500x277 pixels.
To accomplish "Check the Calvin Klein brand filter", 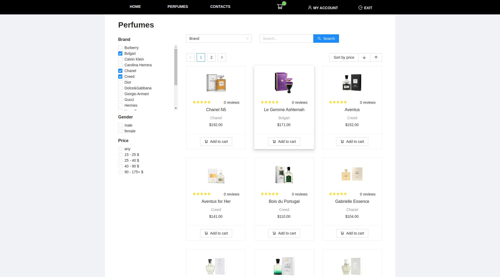I will pos(120,59).
